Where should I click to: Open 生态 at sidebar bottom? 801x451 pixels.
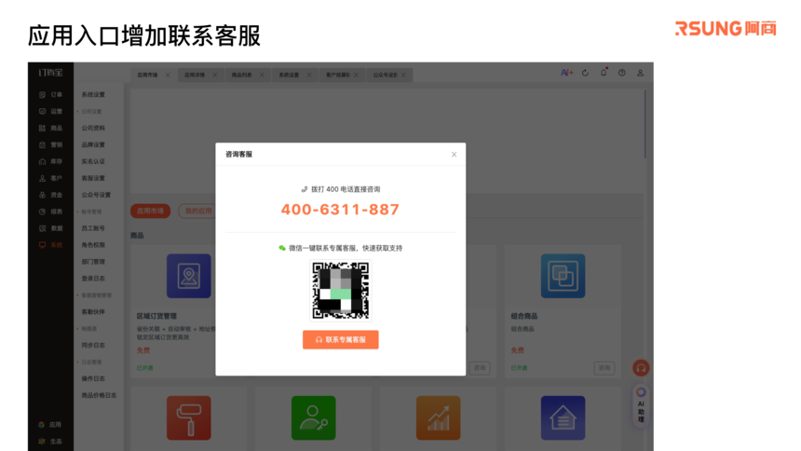click(50, 442)
